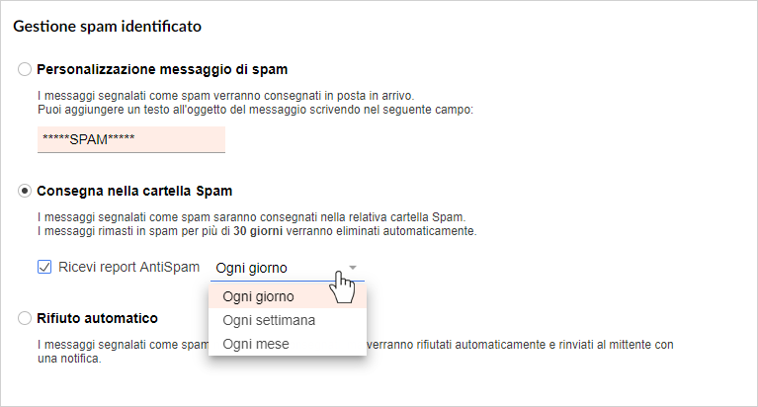Image resolution: width=758 pixels, height=407 pixels.
Task: Select Personalizzazione messaggio di spam radio button
Action: 25,69
